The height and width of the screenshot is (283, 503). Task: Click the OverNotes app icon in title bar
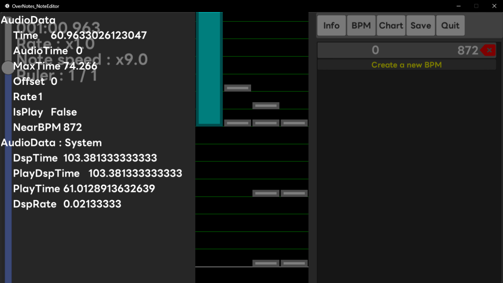click(7, 6)
